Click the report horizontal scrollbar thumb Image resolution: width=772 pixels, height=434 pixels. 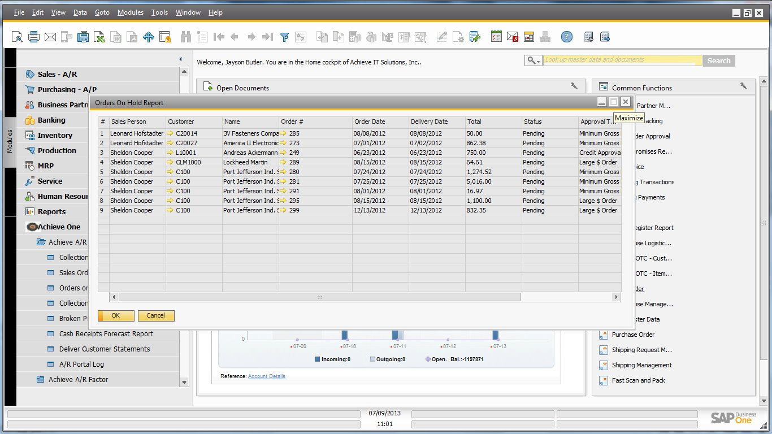tap(319, 297)
